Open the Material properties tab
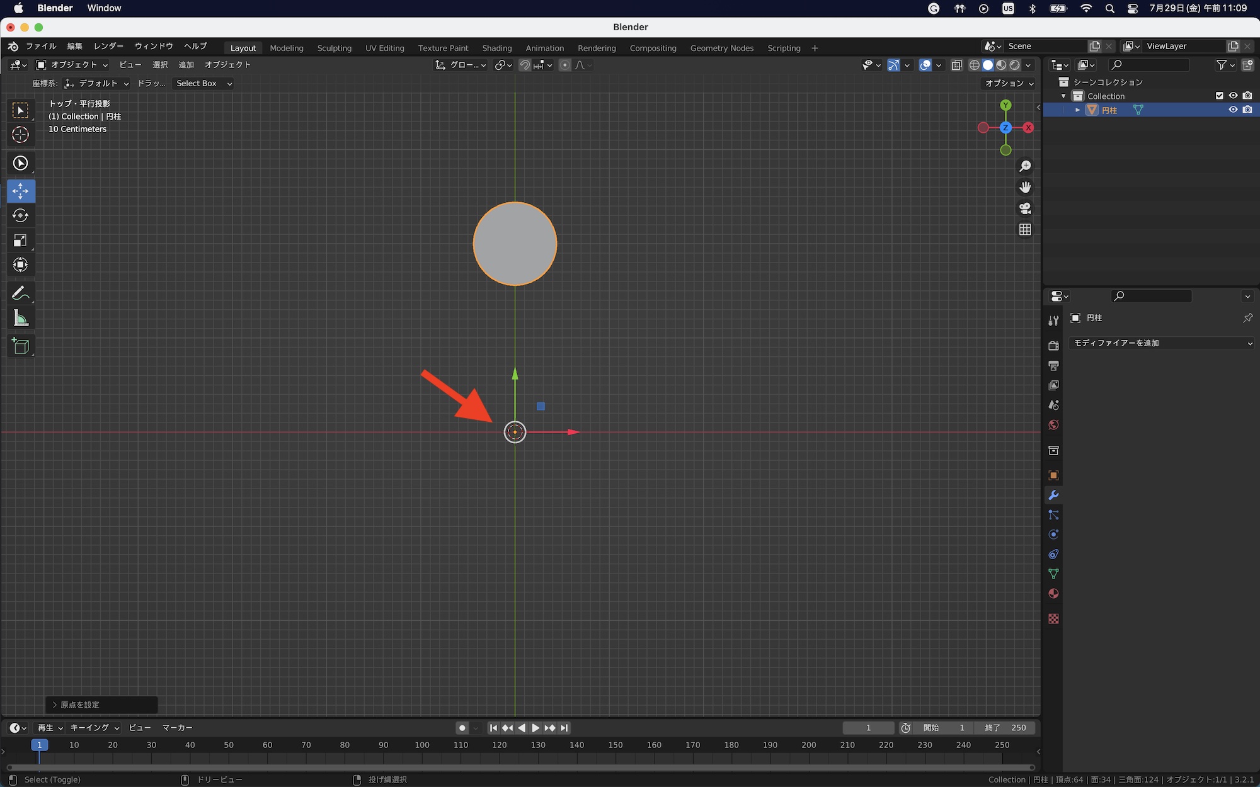This screenshot has width=1260, height=787. (x=1053, y=594)
